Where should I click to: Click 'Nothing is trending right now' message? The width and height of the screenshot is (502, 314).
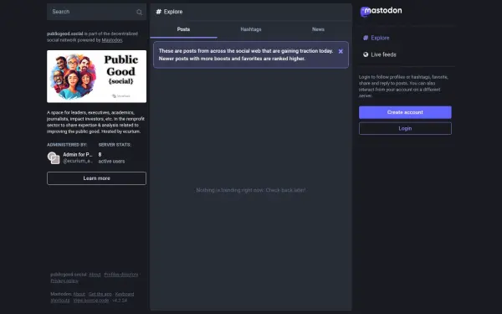(x=251, y=190)
